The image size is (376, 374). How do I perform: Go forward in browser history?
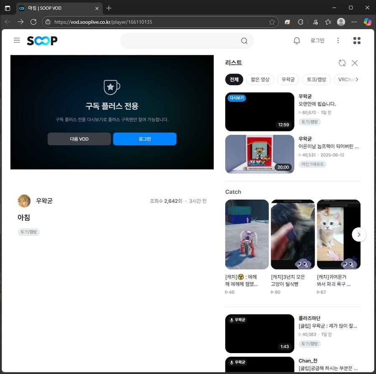(20, 22)
